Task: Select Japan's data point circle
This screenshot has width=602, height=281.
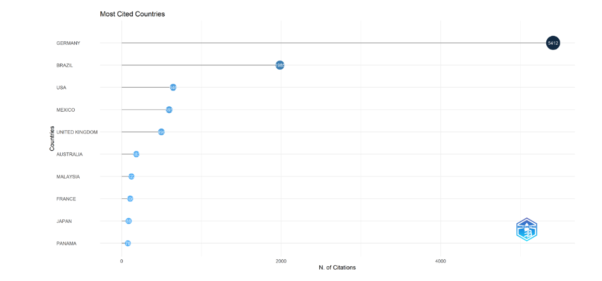Action: tap(129, 221)
